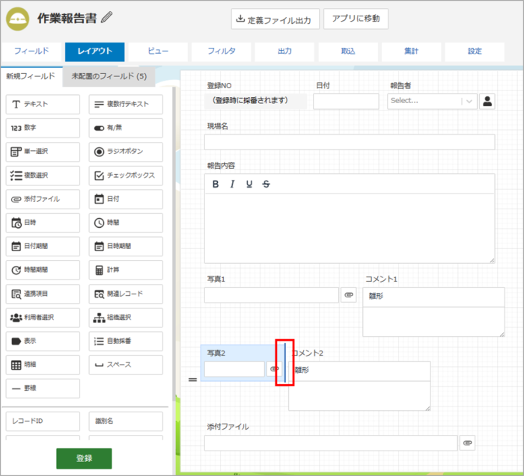
Task: Select the チェックボックス field type
Action: (126, 176)
